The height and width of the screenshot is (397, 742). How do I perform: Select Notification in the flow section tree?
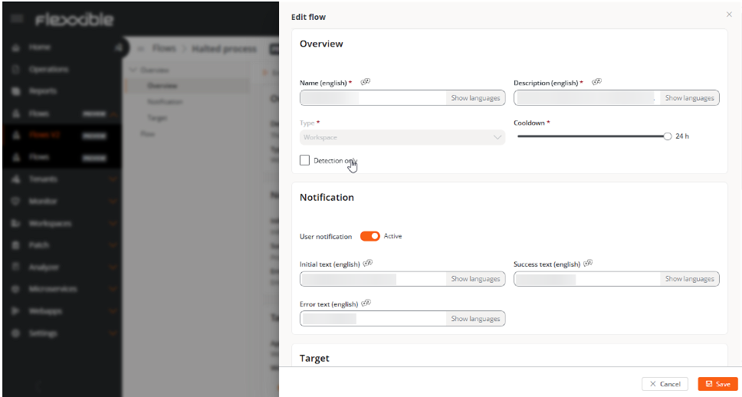(x=165, y=102)
